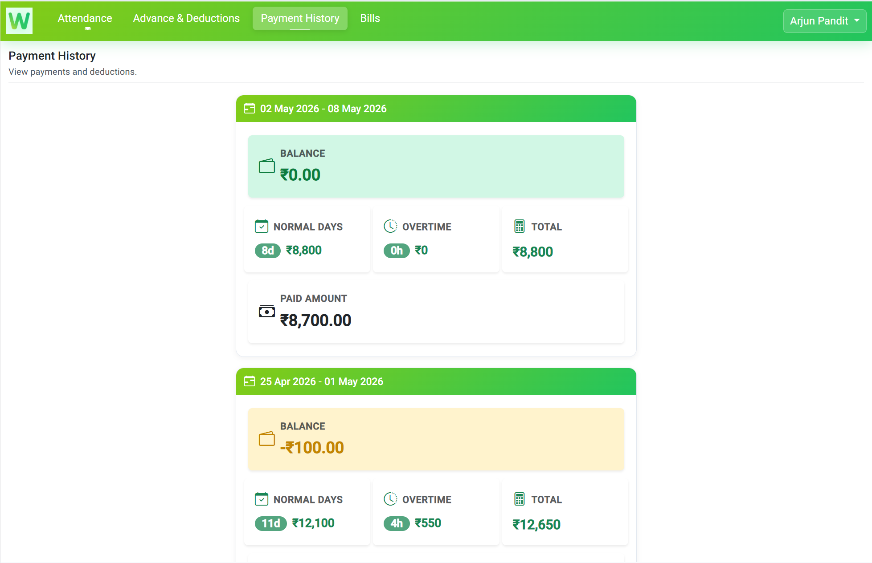Click the 'Payment History' page heading
Screen dimensions: 872x563
click(52, 56)
